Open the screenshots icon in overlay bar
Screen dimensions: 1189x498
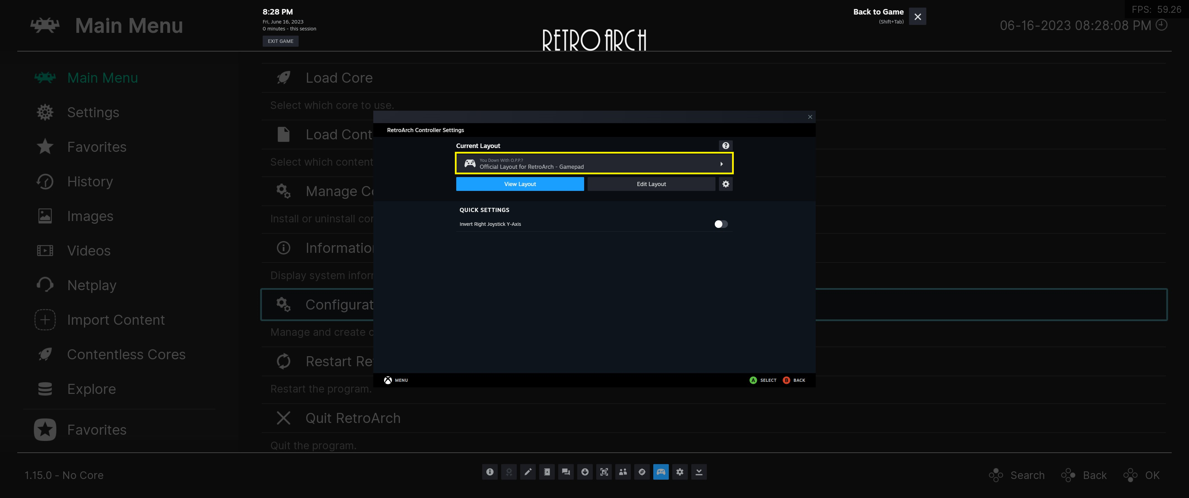(x=604, y=472)
